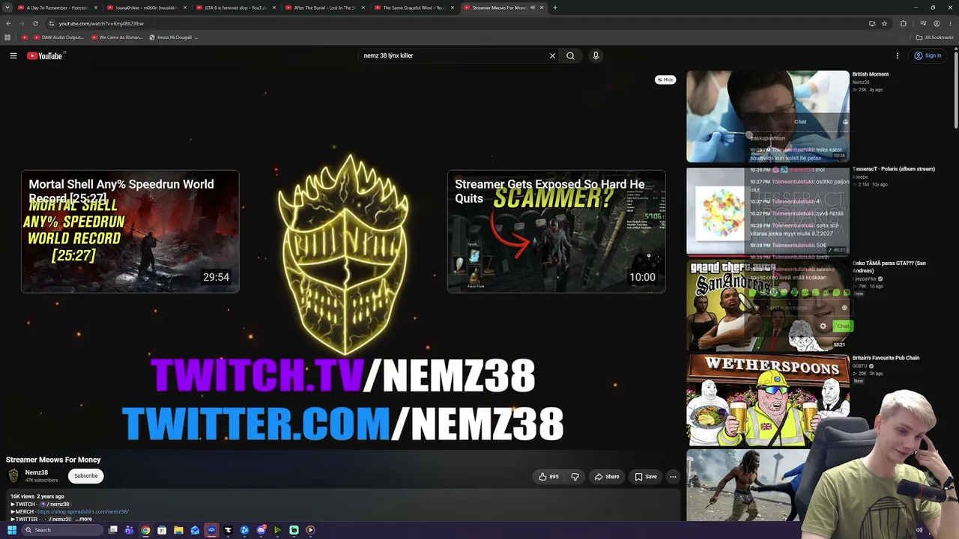
Task: Share the video
Action: click(x=607, y=476)
